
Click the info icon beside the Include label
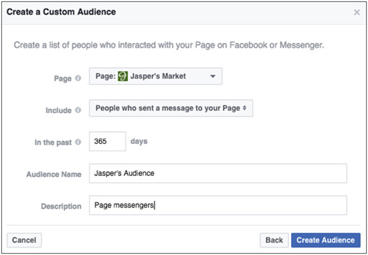[x=78, y=110]
